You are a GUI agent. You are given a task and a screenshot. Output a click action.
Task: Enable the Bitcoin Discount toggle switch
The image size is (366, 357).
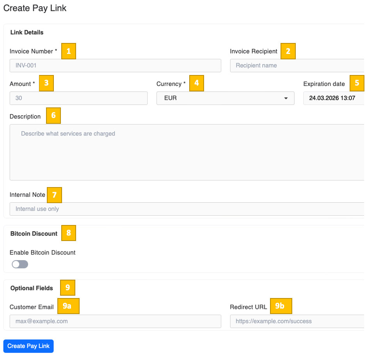coord(20,264)
